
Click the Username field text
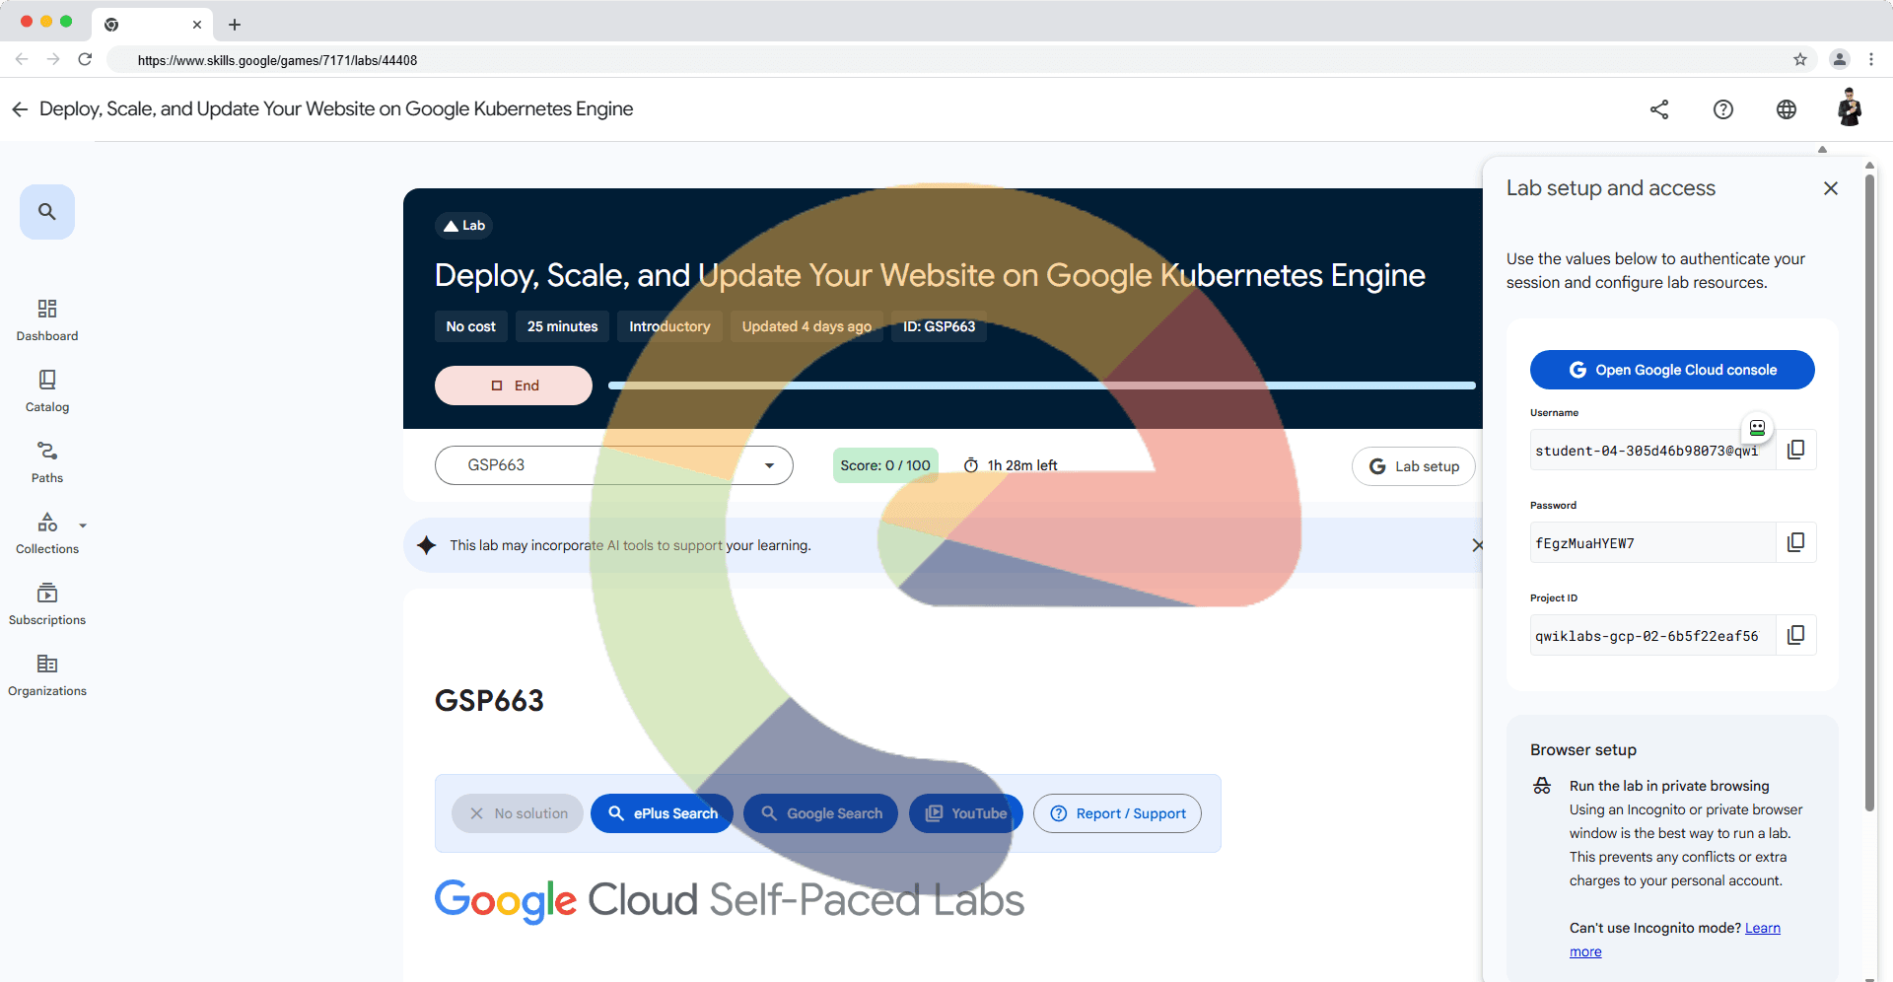[x=1653, y=451]
